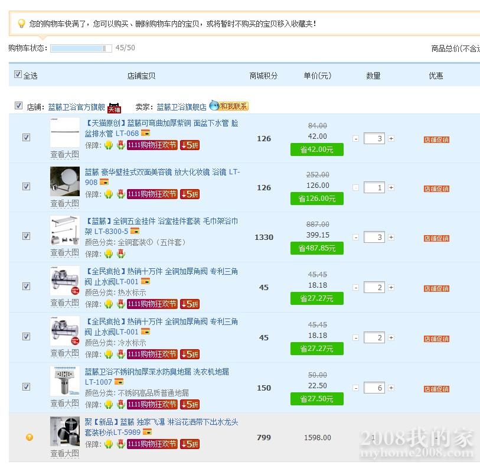Click the quantity field for cold water valve

(x=373, y=338)
